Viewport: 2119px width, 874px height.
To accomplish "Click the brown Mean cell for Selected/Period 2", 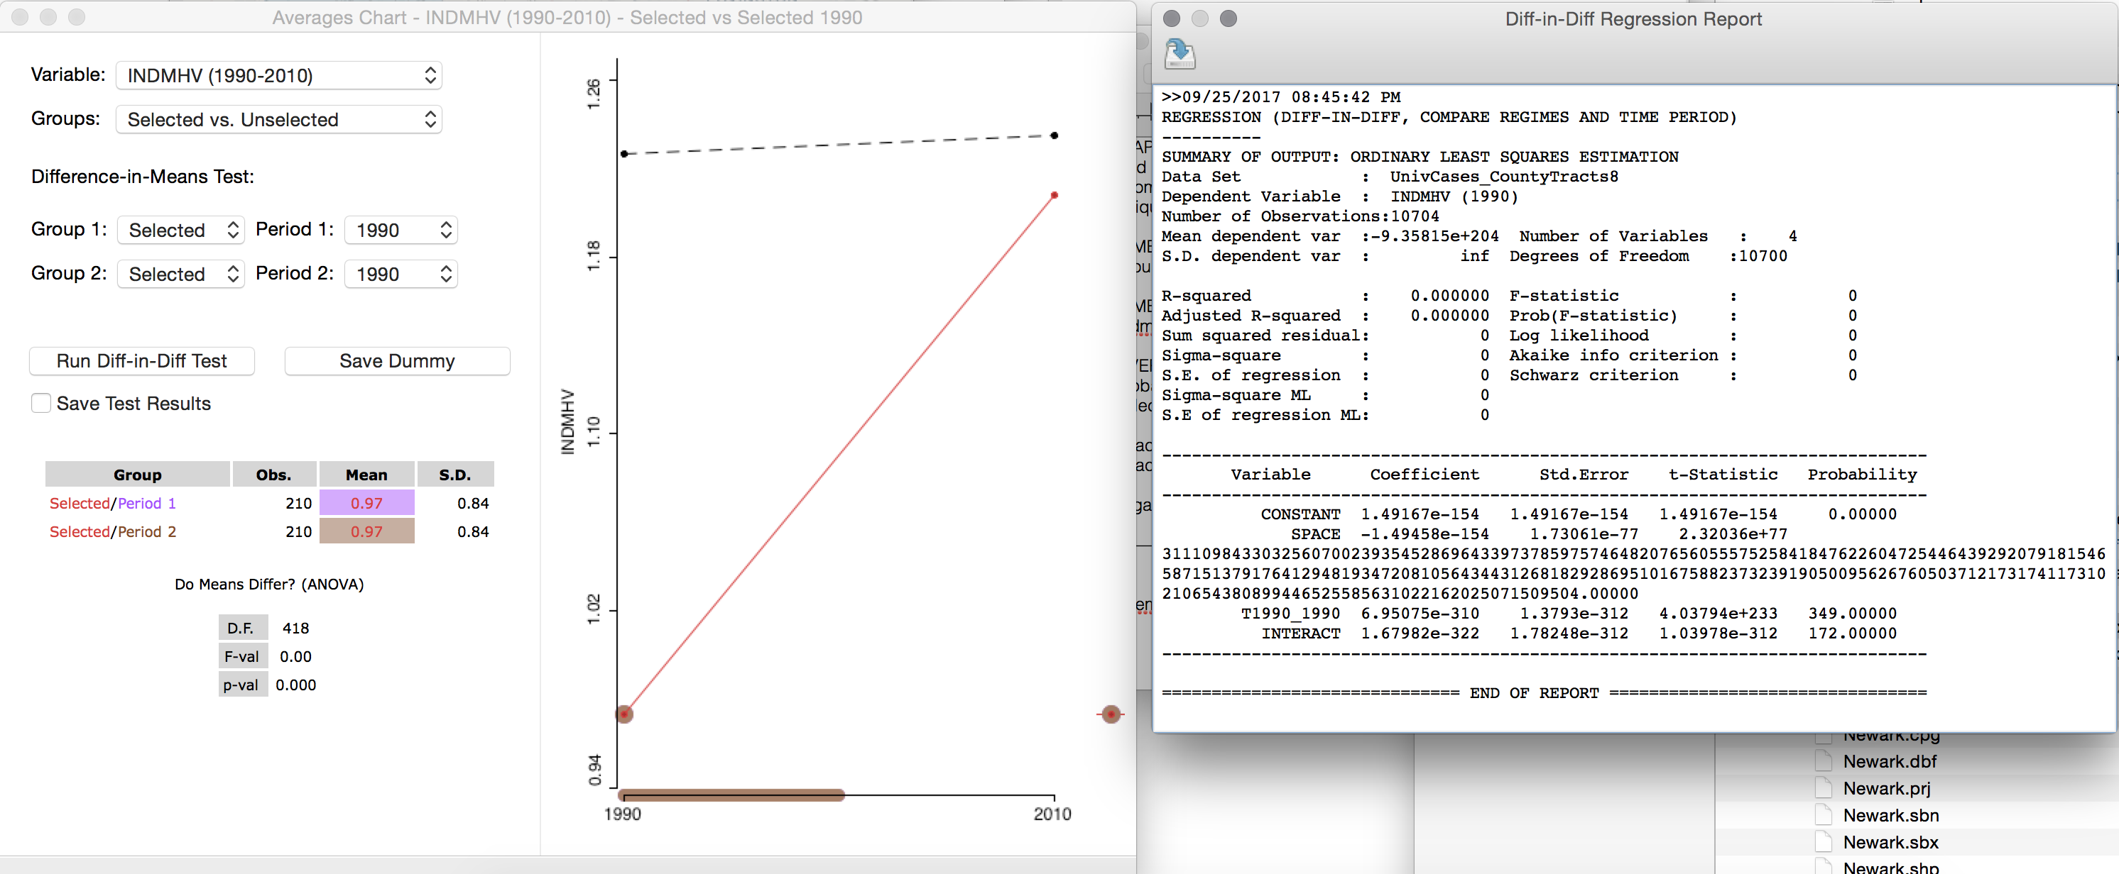I will 366,531.
